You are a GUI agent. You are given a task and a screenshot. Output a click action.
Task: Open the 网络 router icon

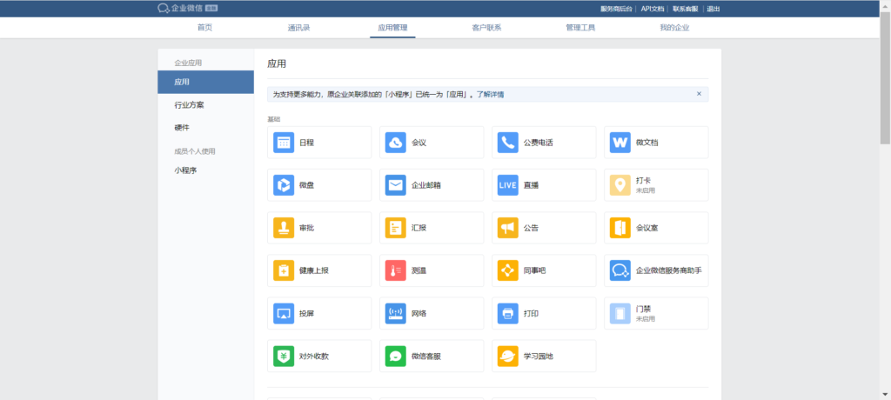[396, 314]
